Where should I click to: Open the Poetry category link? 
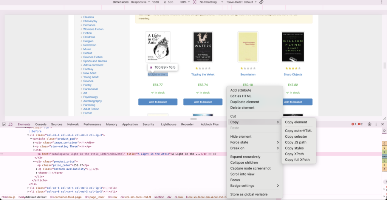click(x=87, y=85)
